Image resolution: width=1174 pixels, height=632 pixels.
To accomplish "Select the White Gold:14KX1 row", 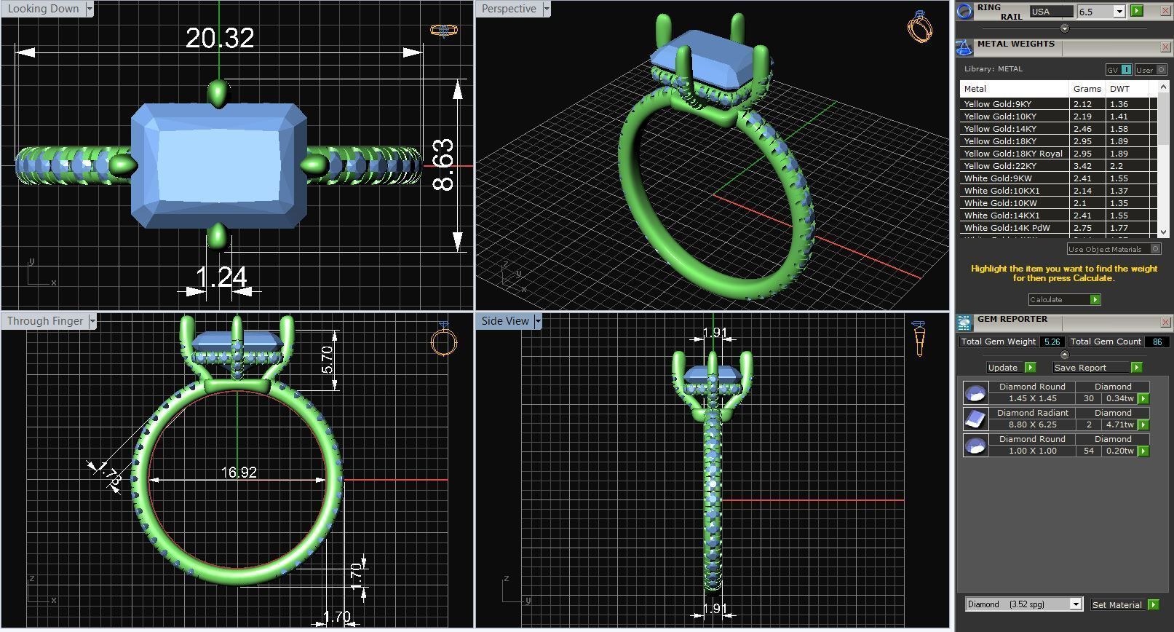I will (1058, 216).
